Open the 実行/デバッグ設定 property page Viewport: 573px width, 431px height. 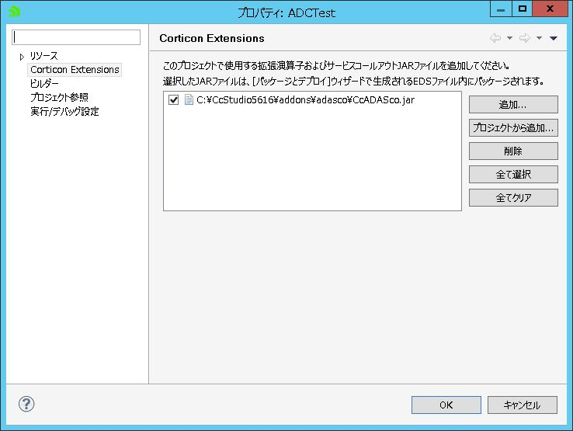tap(64, 111)
